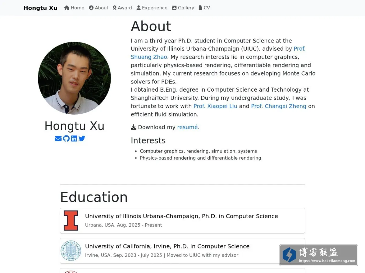Click the Education heading
Image resolution: width=365 pixels, height=273 pixels.
(x=94, y=197)
